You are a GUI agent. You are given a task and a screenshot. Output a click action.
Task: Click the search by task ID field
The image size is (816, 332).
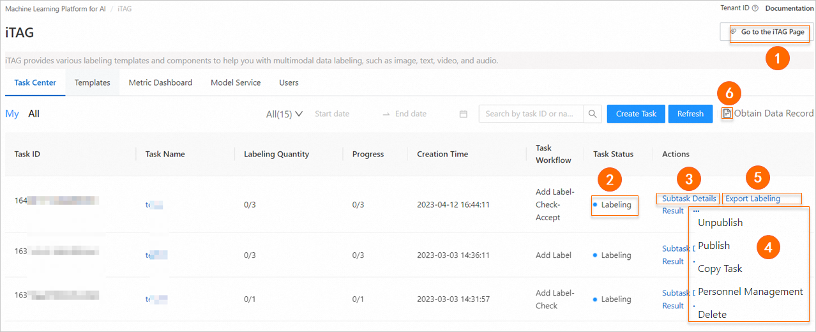pos(532,114)
